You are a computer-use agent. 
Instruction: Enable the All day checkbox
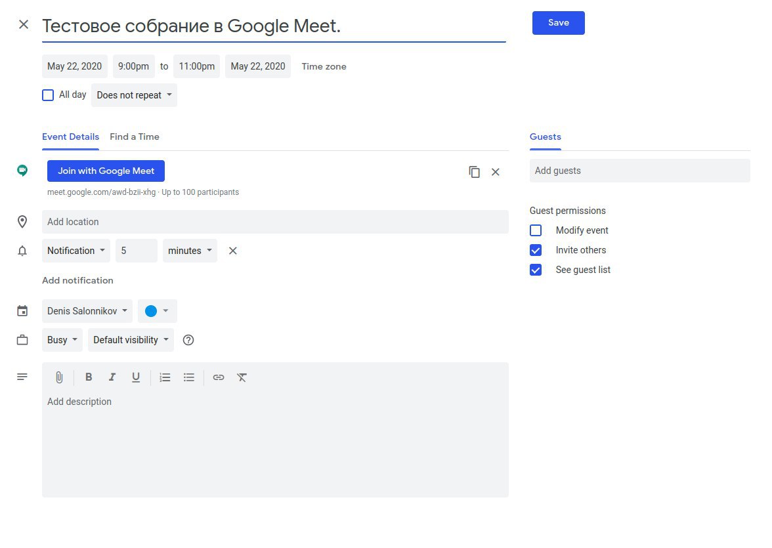click(48, 95)
